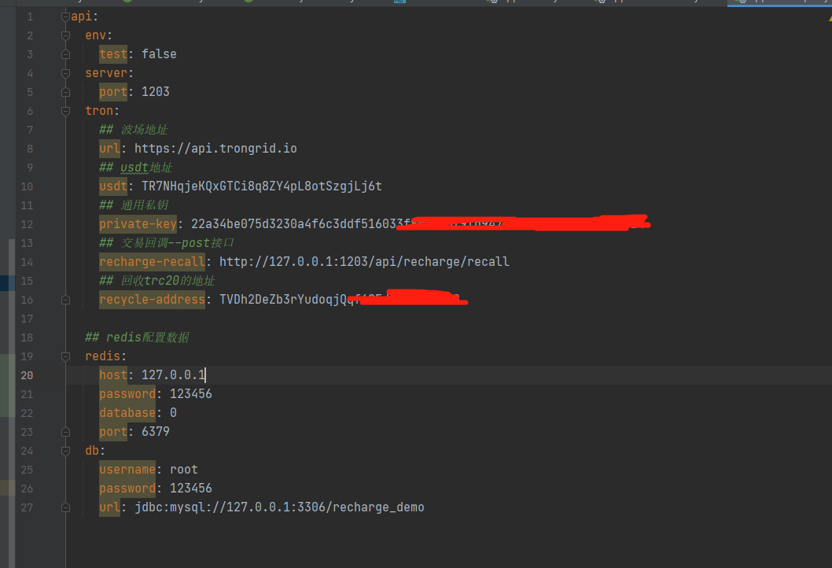This screenshot has width=832, height=568.
Task: Click fold end marker beside port: 6379
Action: (66, 432)
